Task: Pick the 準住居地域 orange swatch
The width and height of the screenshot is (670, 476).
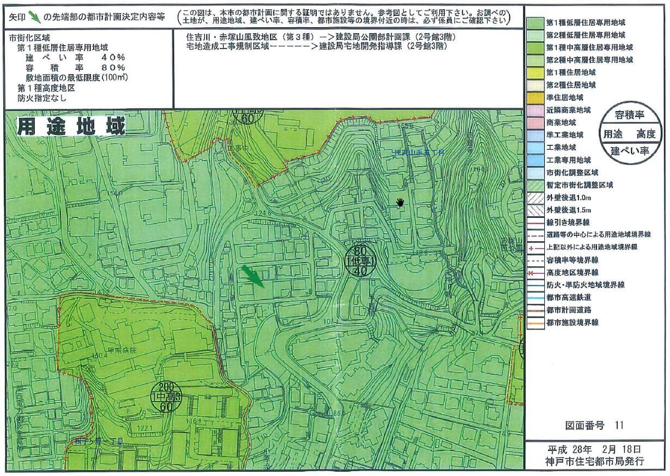Action: pos(534,97)
